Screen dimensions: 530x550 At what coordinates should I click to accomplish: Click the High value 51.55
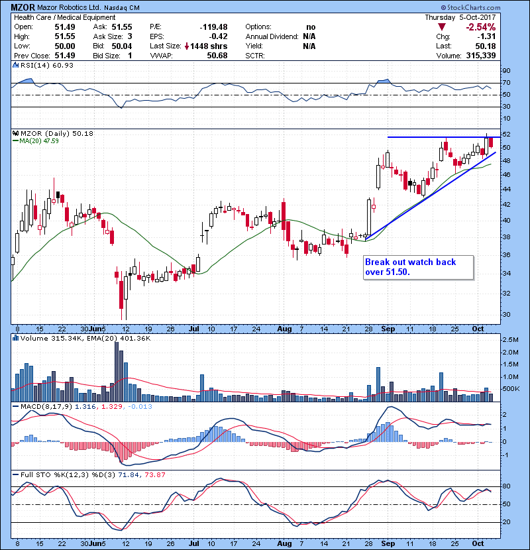click(x=65, y=36)
